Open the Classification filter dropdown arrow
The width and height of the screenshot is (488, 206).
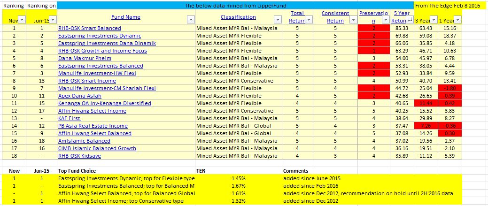[x=278, y=20]
